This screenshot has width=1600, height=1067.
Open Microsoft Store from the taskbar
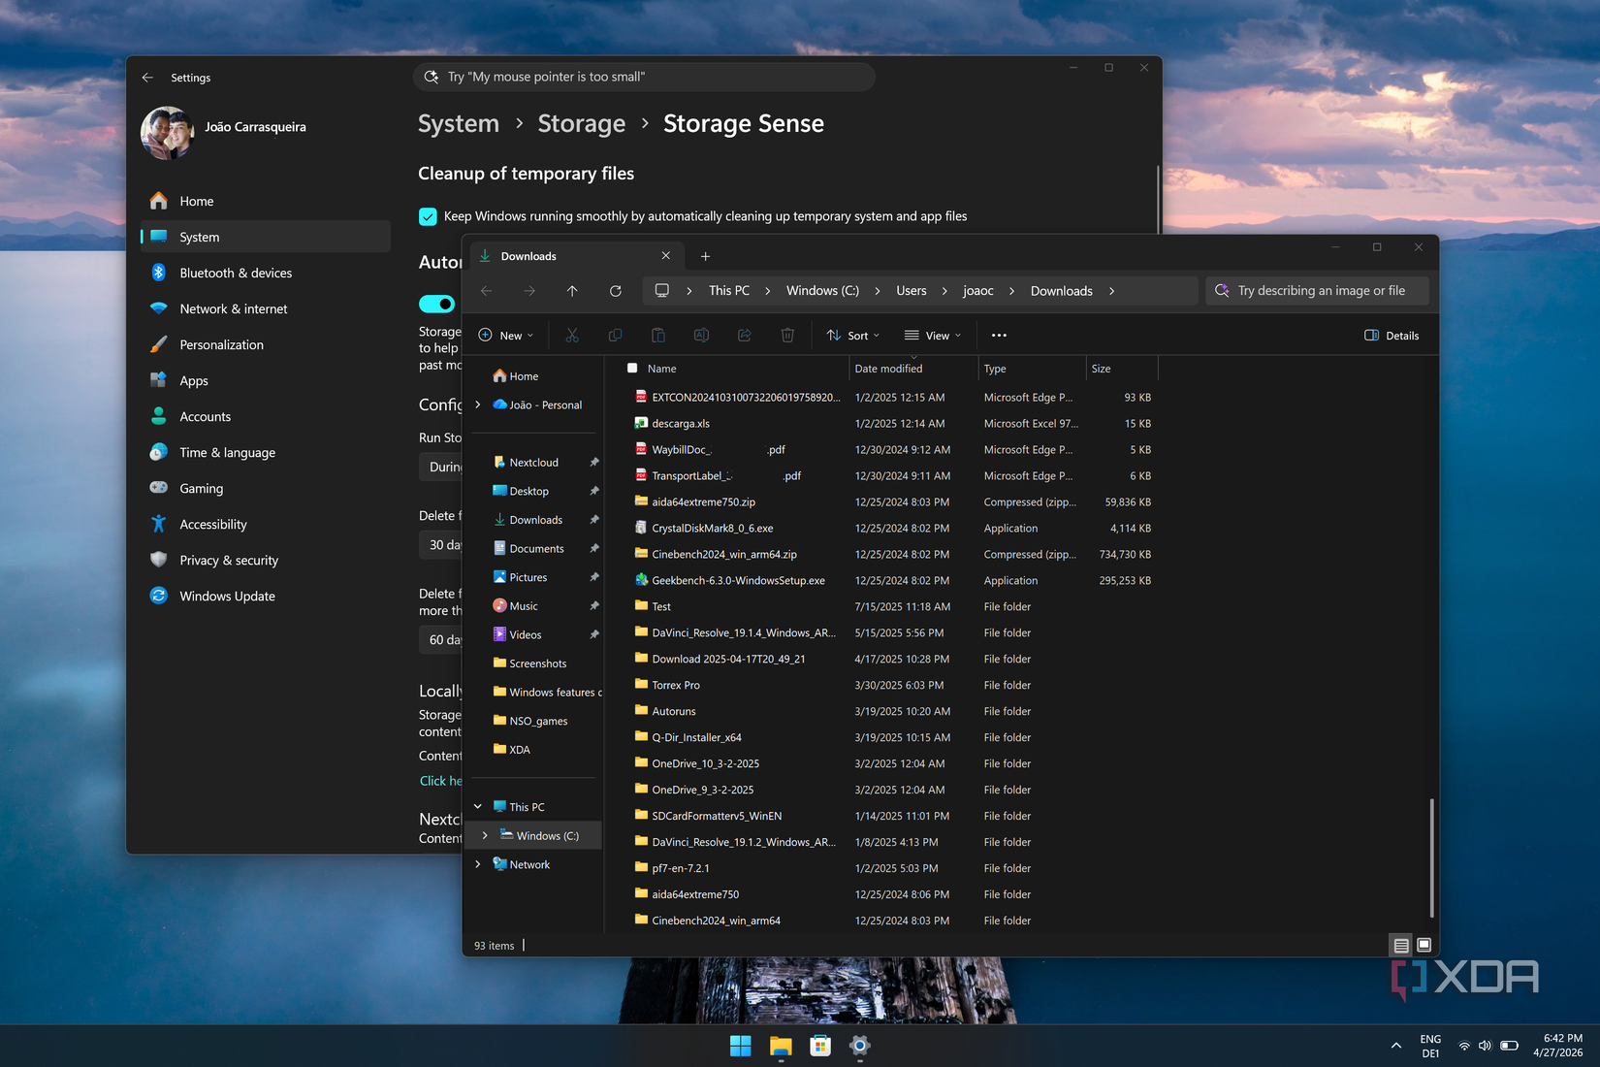point(820,1046)
